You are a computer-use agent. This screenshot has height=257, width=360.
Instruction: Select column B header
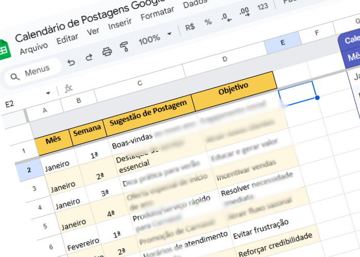coord(79,101)
